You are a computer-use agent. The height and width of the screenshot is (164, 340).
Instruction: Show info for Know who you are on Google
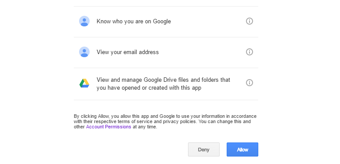(250, 21)
